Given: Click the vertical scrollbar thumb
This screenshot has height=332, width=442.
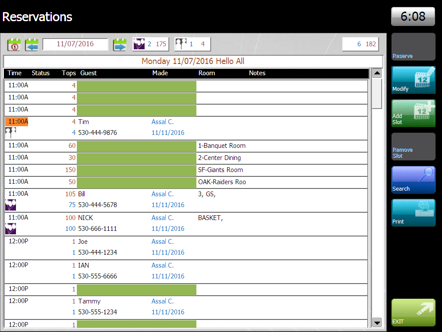Looking at the screenshot, I should click(377, 93).
